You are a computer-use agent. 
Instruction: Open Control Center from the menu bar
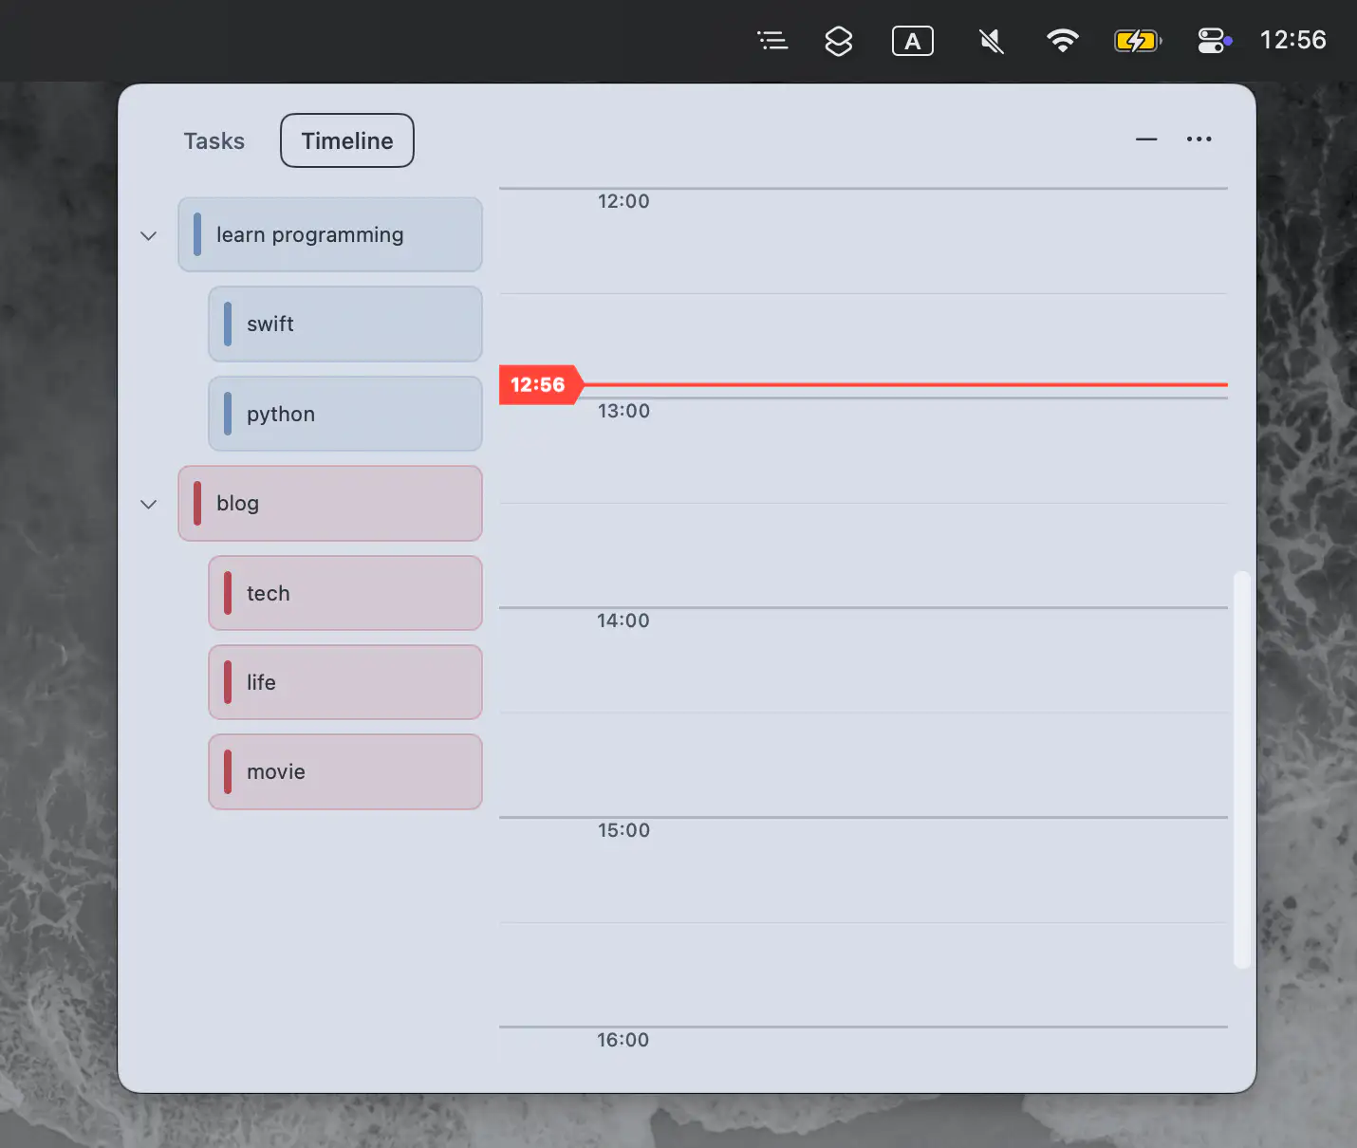tap(1213, 40)
